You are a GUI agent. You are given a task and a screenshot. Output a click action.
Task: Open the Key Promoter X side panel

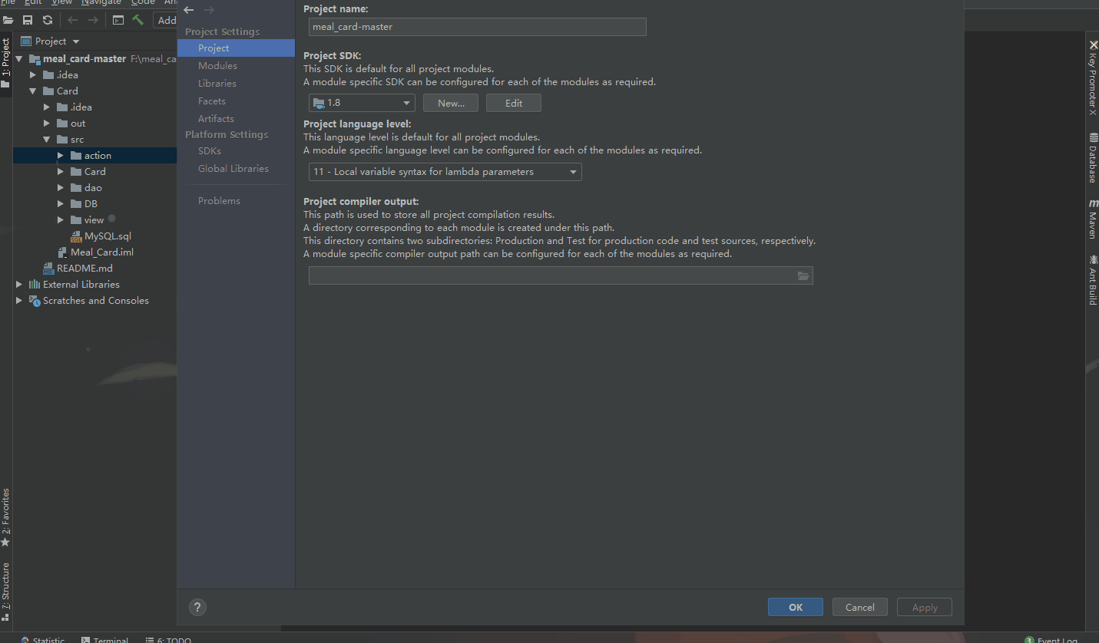pyautogui.click(x=1092, y=78)
